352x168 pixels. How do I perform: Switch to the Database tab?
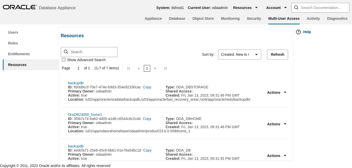coord(177,18)
